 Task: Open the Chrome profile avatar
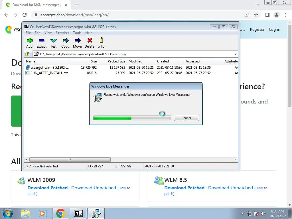[277, 15]
